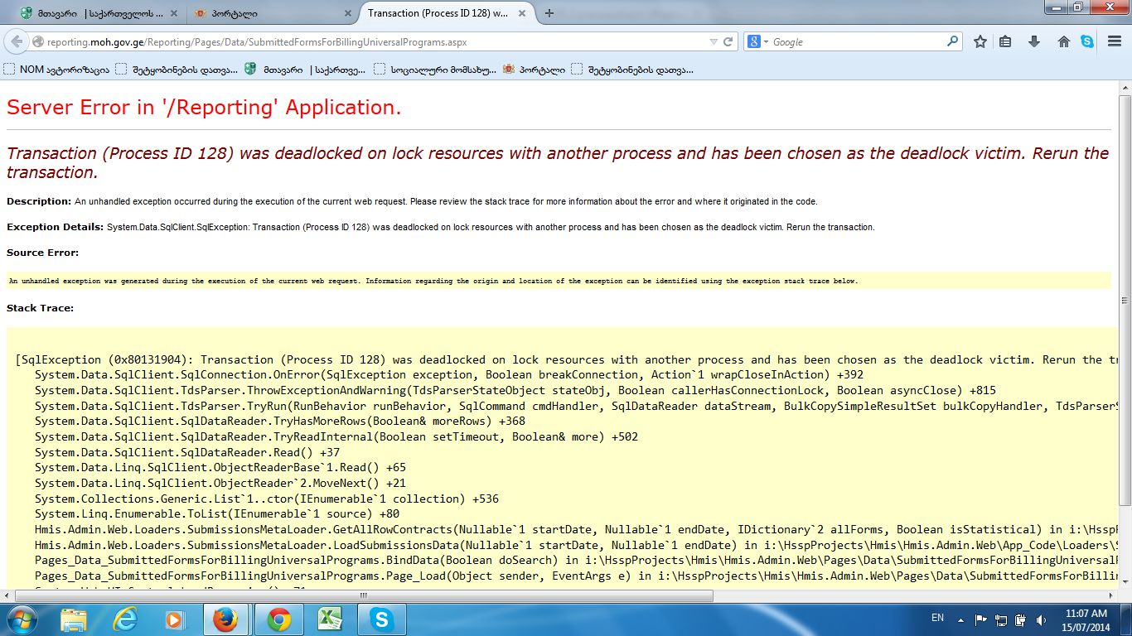Viewport: 1132px width, 636px height.
Task: Open the NOM ავტორიზაცია bookmark
Action: pyautogui.click(x=56, y=70)
